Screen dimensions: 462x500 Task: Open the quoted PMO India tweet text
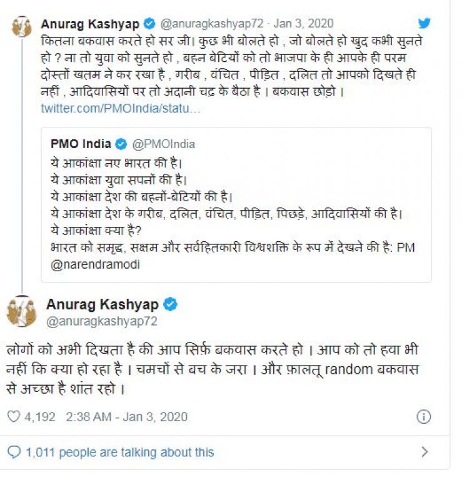click(x=225, y=205)
